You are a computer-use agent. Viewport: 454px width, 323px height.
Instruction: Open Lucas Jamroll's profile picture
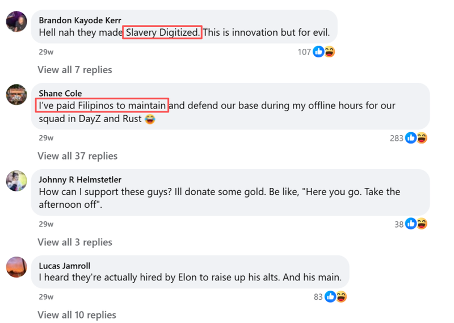[x=16, y=267]
